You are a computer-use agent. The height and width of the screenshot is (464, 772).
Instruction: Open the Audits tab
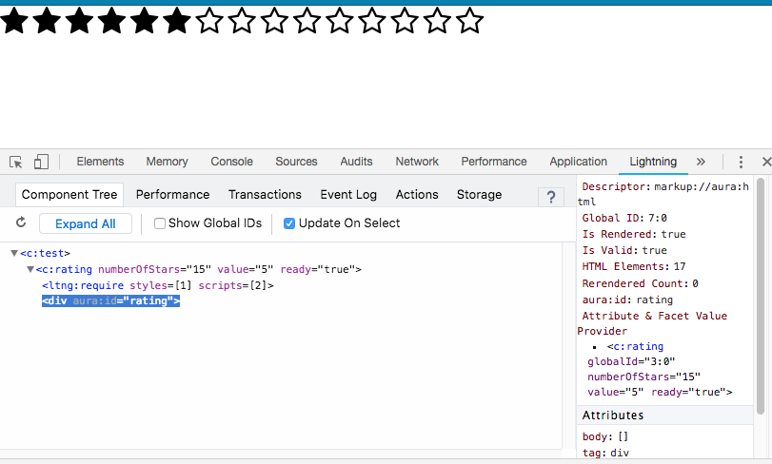pos(356,162)
